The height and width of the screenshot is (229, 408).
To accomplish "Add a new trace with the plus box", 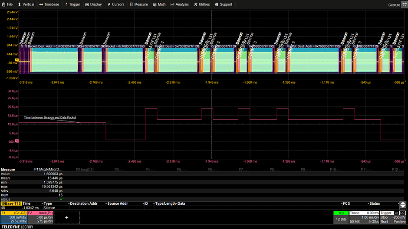I will 67,217.
